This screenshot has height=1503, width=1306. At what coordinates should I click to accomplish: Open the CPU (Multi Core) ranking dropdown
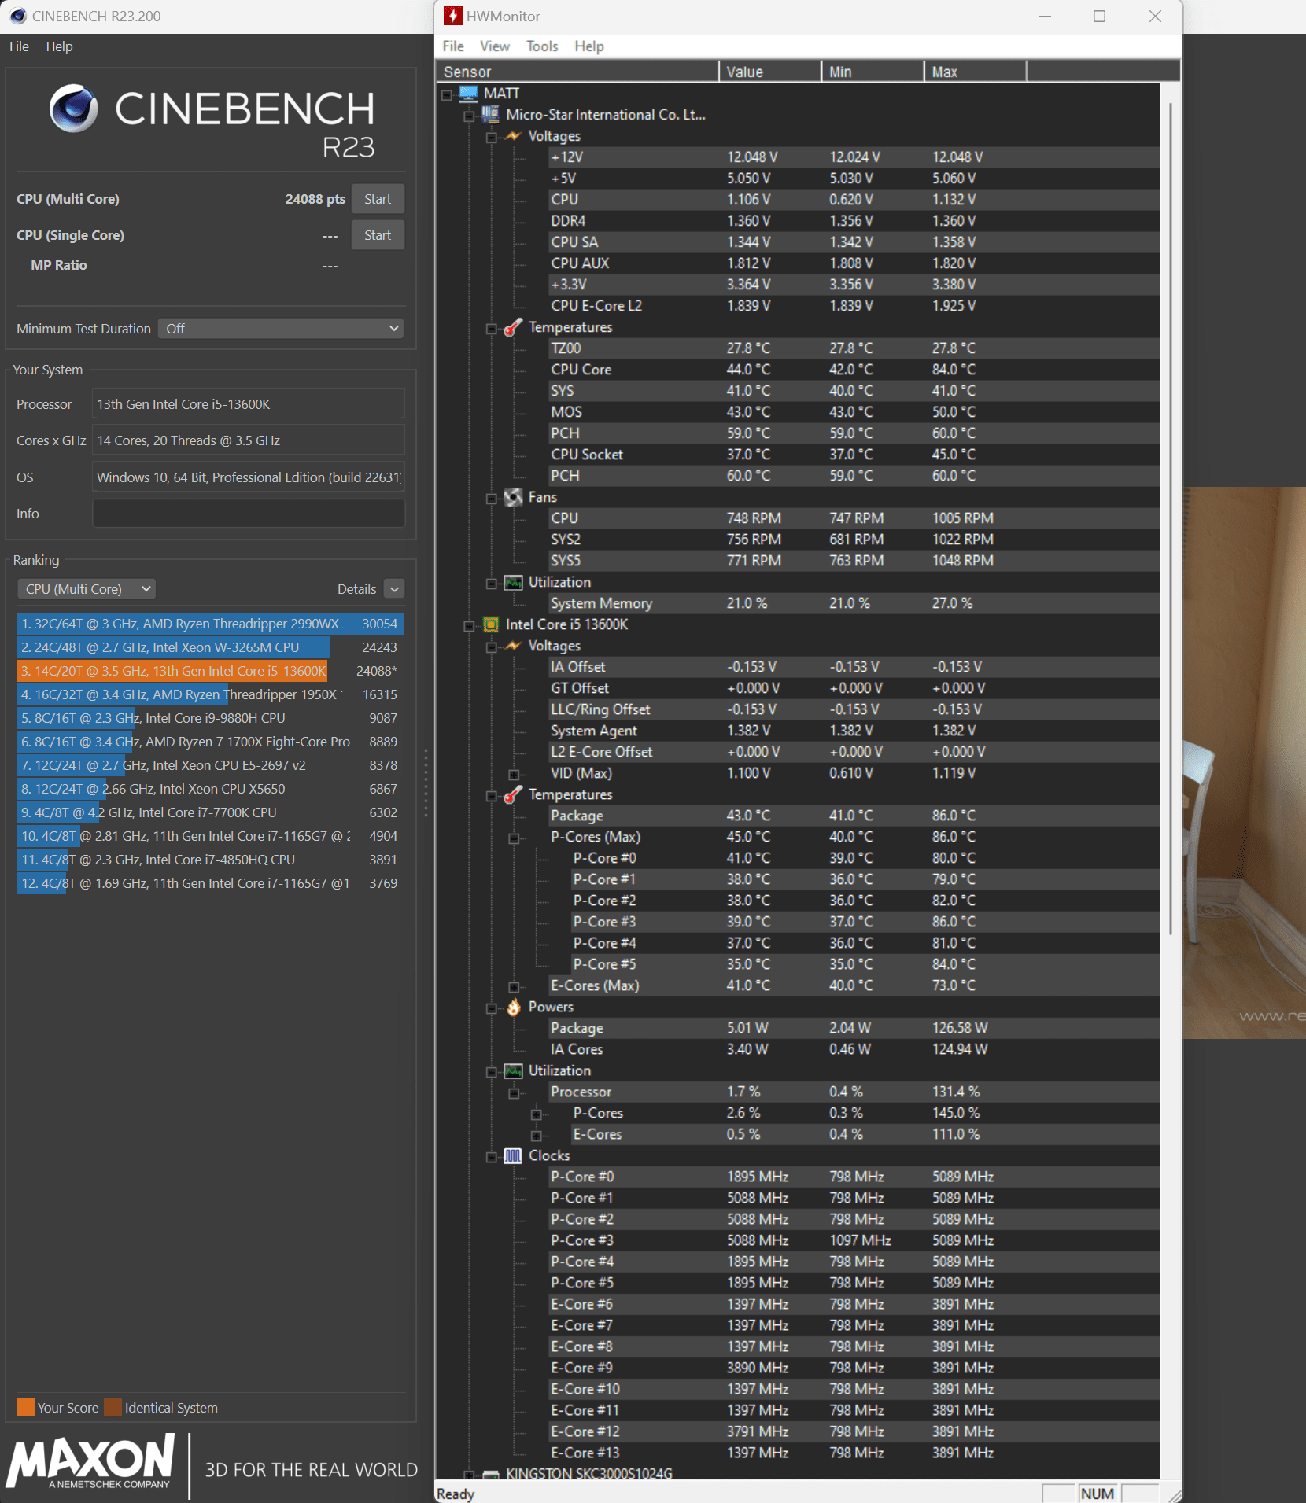pos(87,589)
